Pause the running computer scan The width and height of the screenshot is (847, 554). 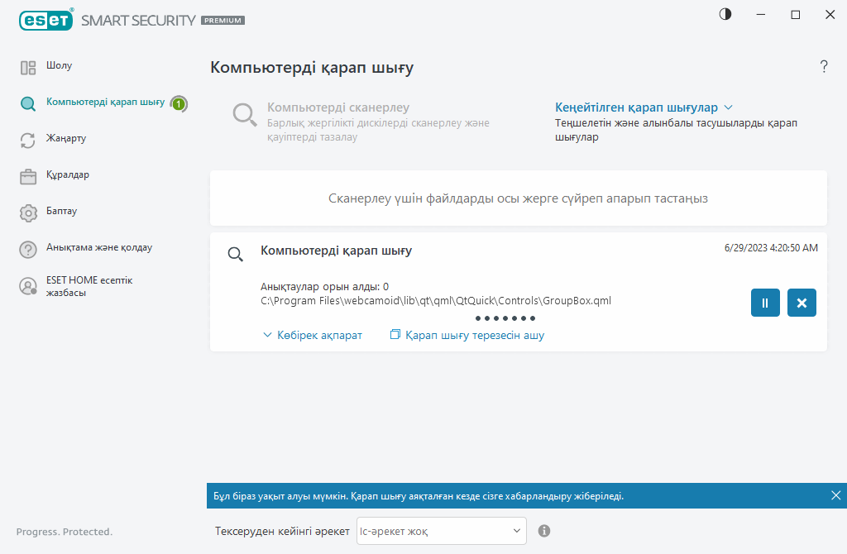pos(765,303)
